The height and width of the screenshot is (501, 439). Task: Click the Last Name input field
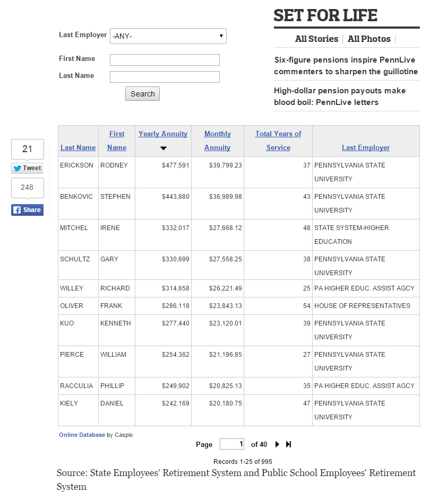pos(165,77)
